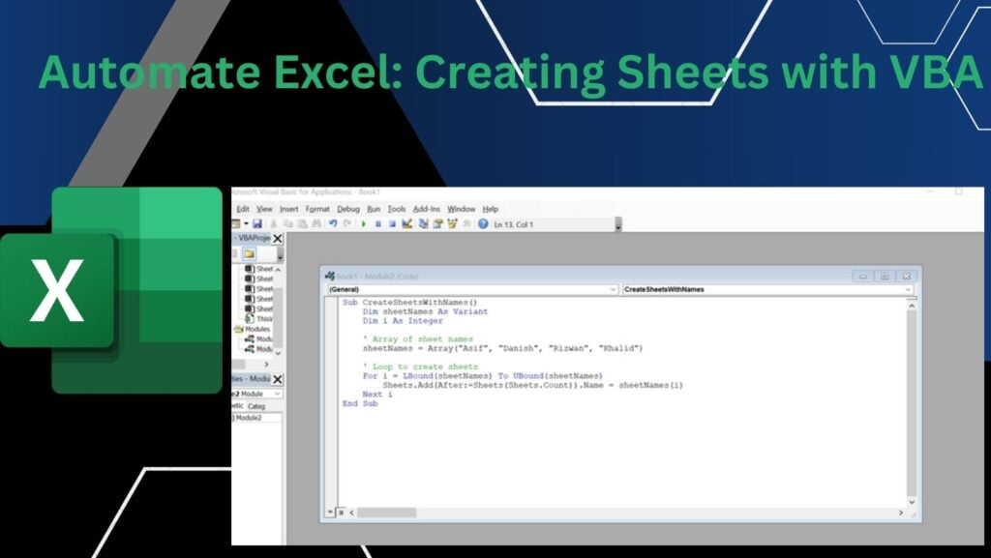This screenshot has width=991, height=558.
Task: Run the macro with the green play icon
Action: point(364,224)
